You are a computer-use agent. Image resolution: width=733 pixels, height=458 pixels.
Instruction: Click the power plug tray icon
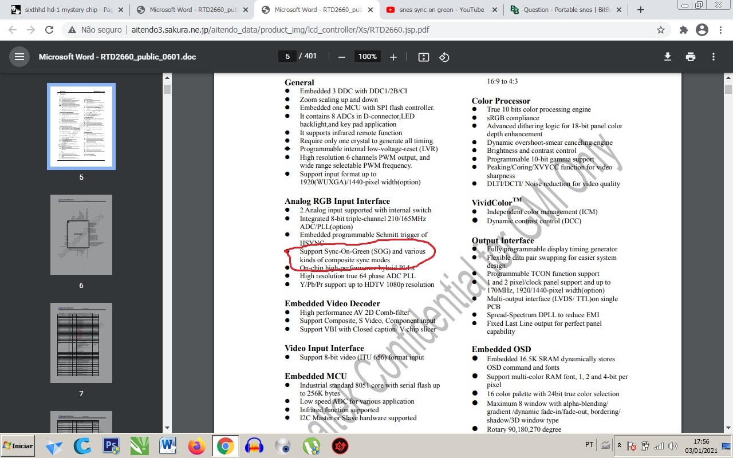point(645,446)
